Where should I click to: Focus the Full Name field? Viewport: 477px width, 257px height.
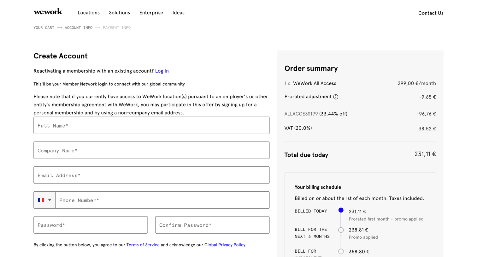[151, 125]
